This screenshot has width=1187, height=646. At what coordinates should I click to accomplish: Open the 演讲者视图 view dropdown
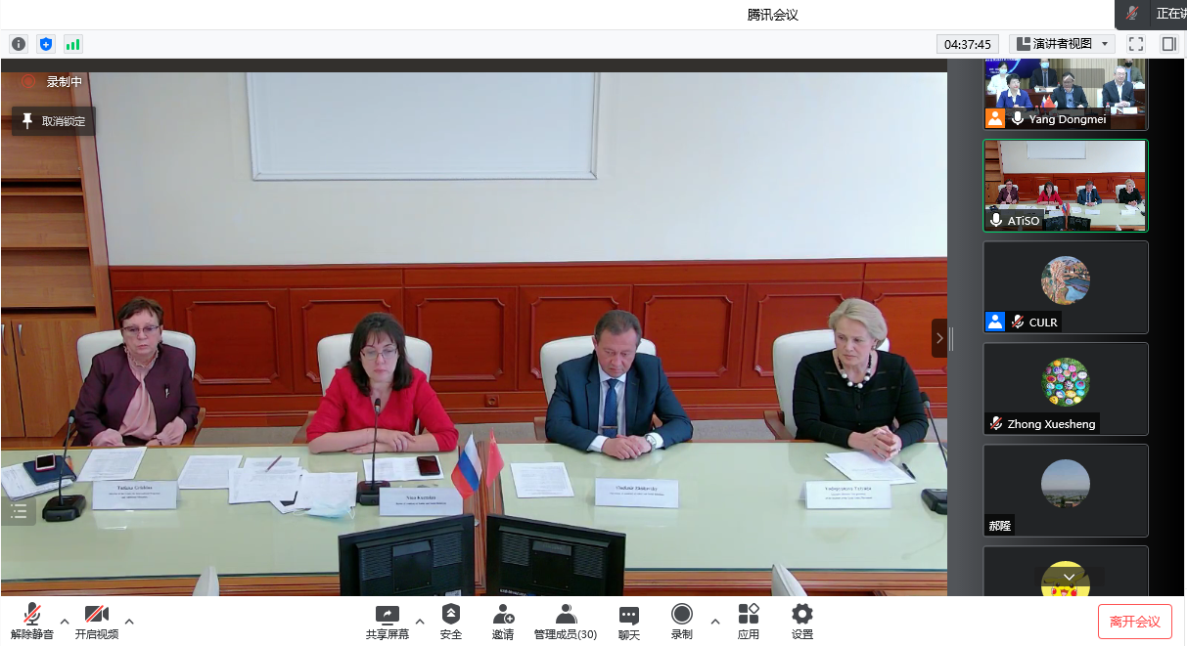(x=1063, y=44)
